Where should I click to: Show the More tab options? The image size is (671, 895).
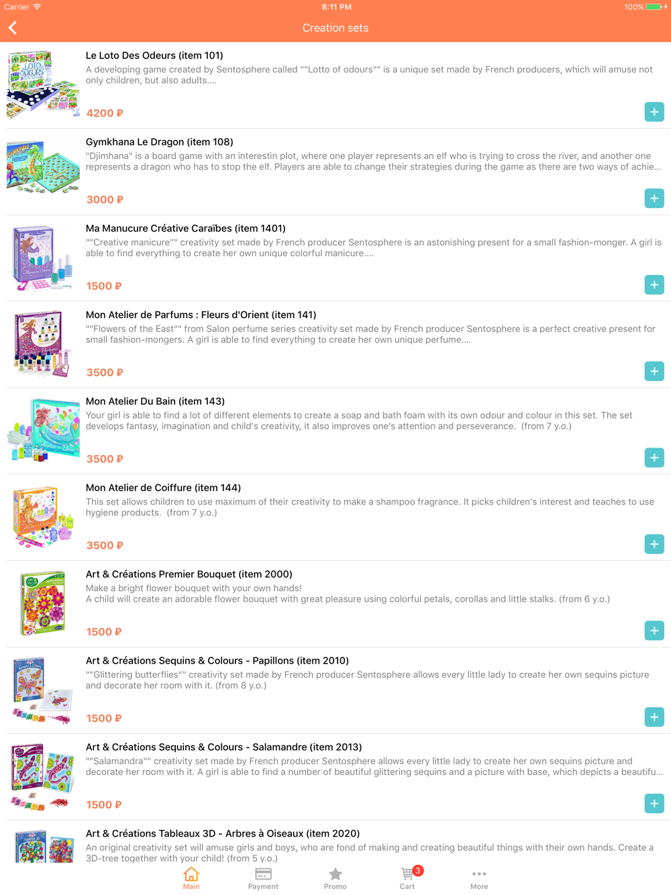coord(479,878)
